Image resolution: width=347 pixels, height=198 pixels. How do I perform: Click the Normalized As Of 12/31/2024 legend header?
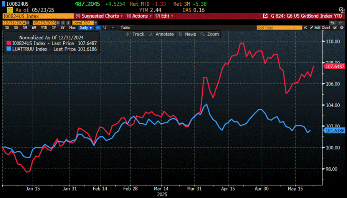tap(51, 38)
